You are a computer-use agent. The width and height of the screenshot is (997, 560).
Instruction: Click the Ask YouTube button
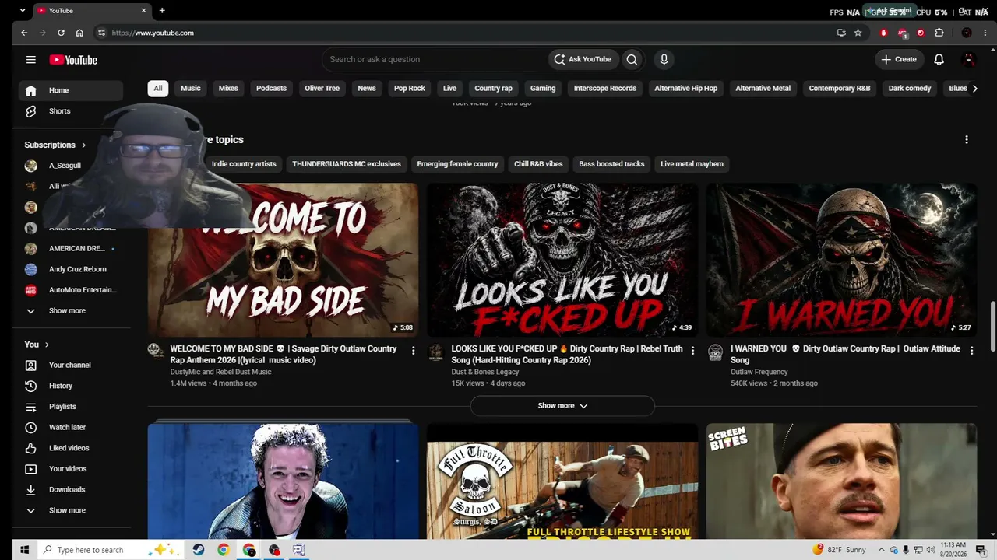point(583,59)
